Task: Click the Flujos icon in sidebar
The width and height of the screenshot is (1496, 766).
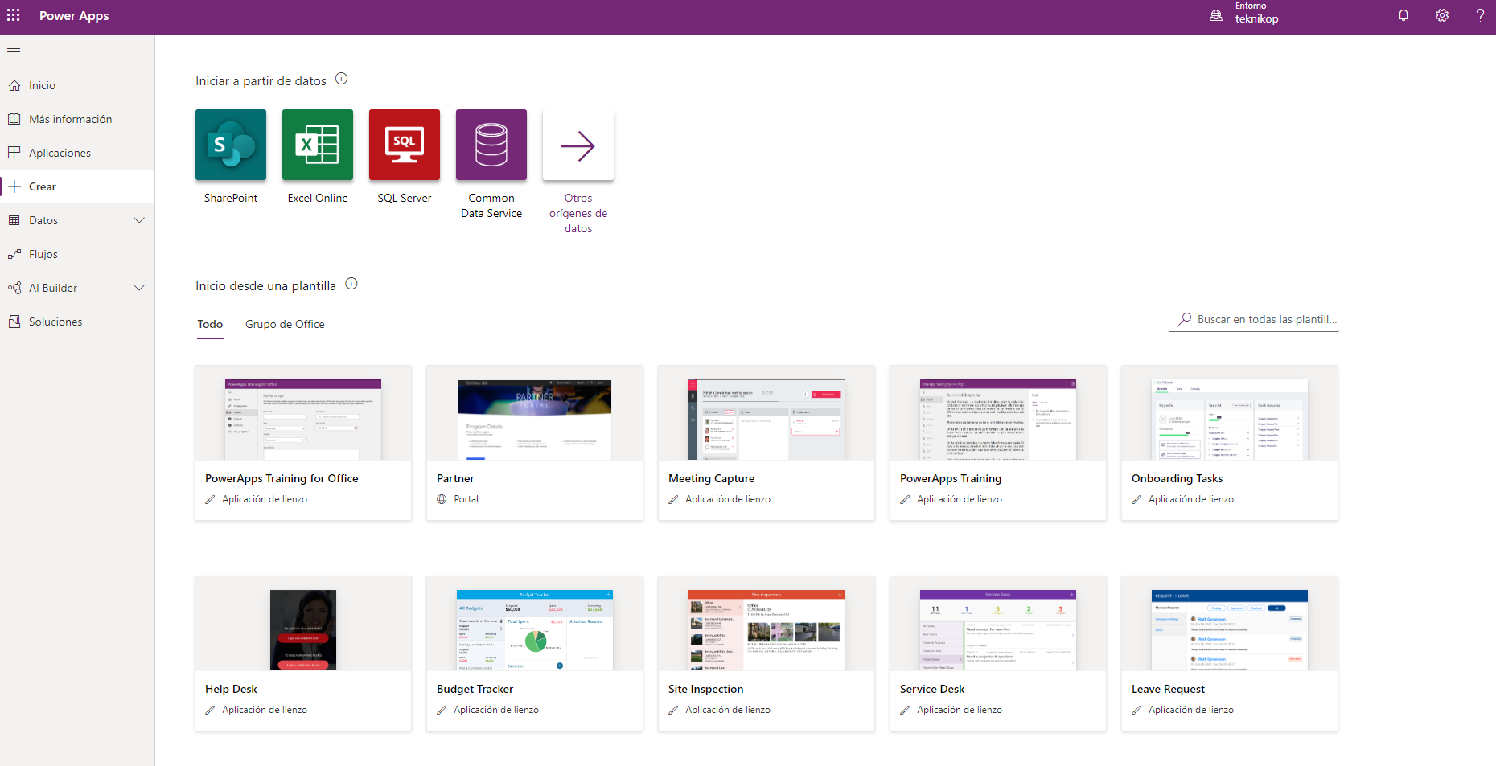Action: 14,254
